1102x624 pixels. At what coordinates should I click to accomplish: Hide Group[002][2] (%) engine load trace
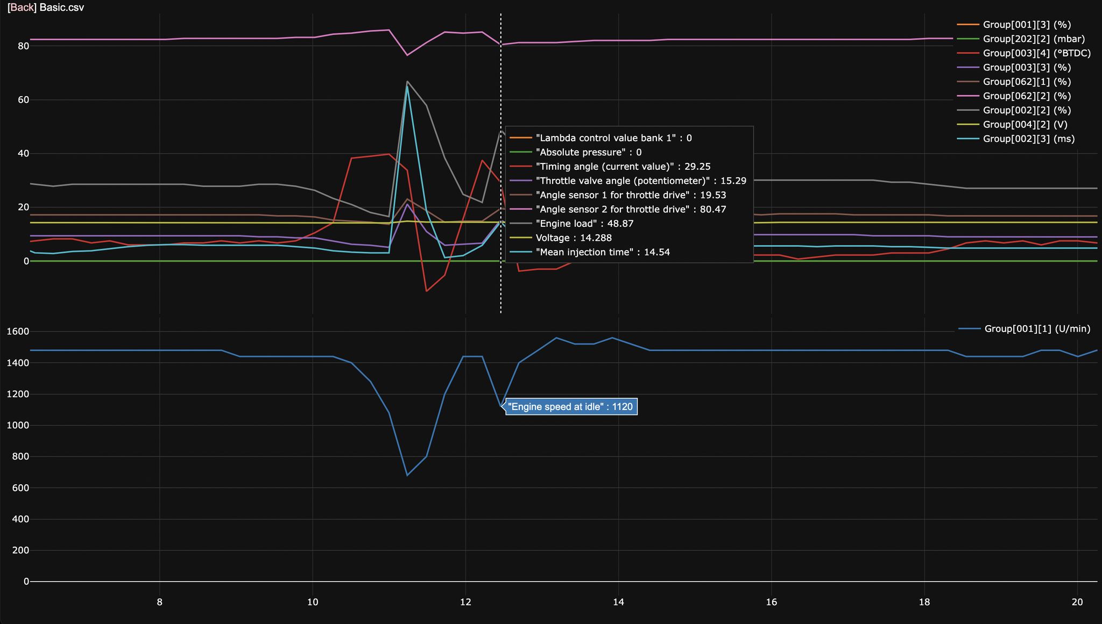point(1014,110)
